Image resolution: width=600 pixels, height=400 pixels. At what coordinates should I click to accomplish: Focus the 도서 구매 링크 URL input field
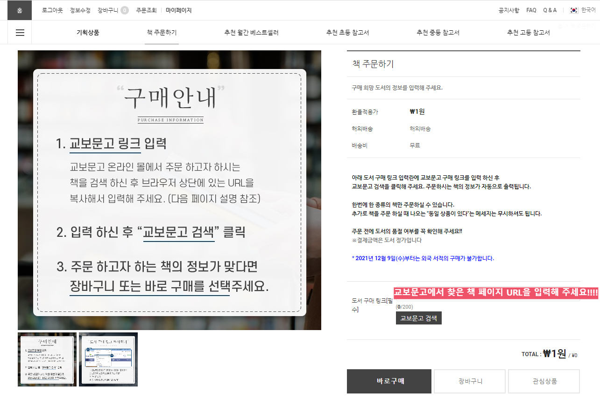[x=487, y=294]
